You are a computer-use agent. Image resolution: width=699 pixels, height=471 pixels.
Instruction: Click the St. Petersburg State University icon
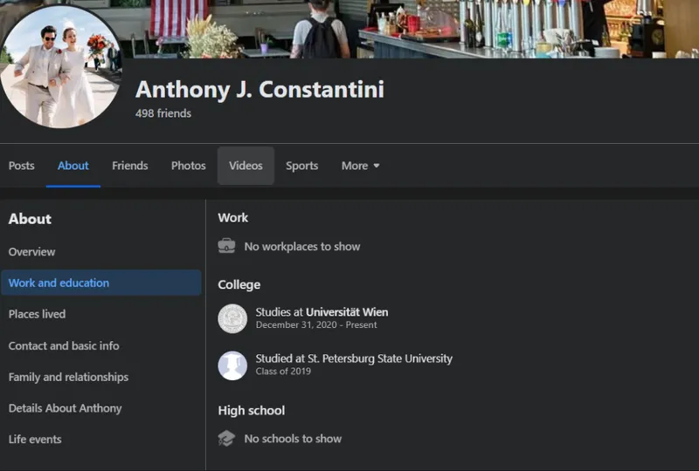[x=232, y=365]
